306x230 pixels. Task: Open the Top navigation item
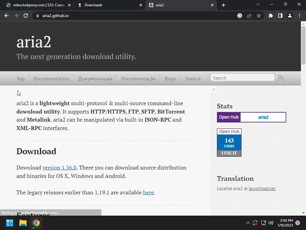(x=21, y=79)
